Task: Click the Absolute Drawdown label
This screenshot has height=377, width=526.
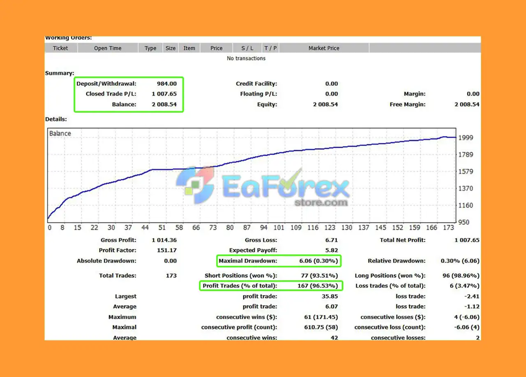Action: (106, 261)
